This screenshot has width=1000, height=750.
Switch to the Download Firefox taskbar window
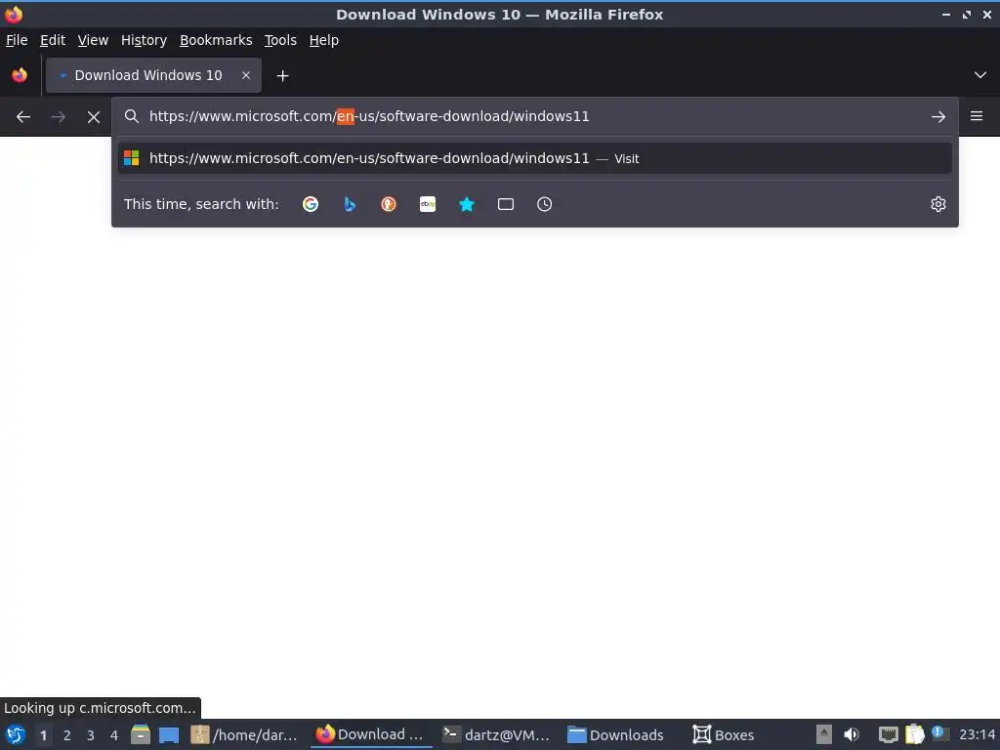pyautogui.click(x=370, y=734)
